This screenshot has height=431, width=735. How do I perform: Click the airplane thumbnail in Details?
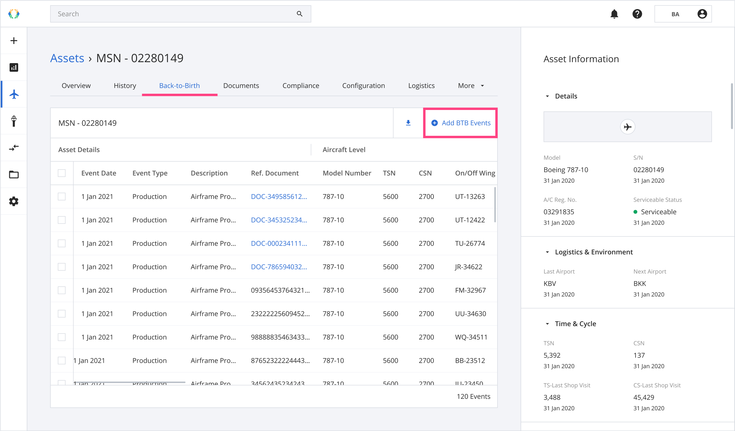click(x=628, y=127)
